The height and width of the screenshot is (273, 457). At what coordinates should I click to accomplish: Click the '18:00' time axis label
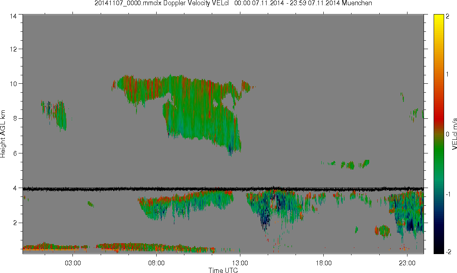click(x=323, y=263)
